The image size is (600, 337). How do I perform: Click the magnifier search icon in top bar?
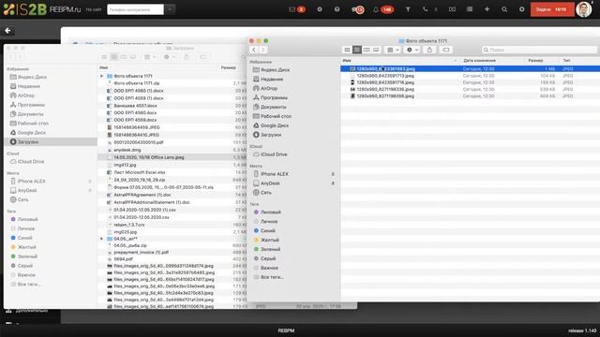[x=504, y=9]
